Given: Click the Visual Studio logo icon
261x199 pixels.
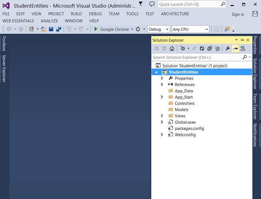Looking at the screenshot, I should [x=6, y=6].
